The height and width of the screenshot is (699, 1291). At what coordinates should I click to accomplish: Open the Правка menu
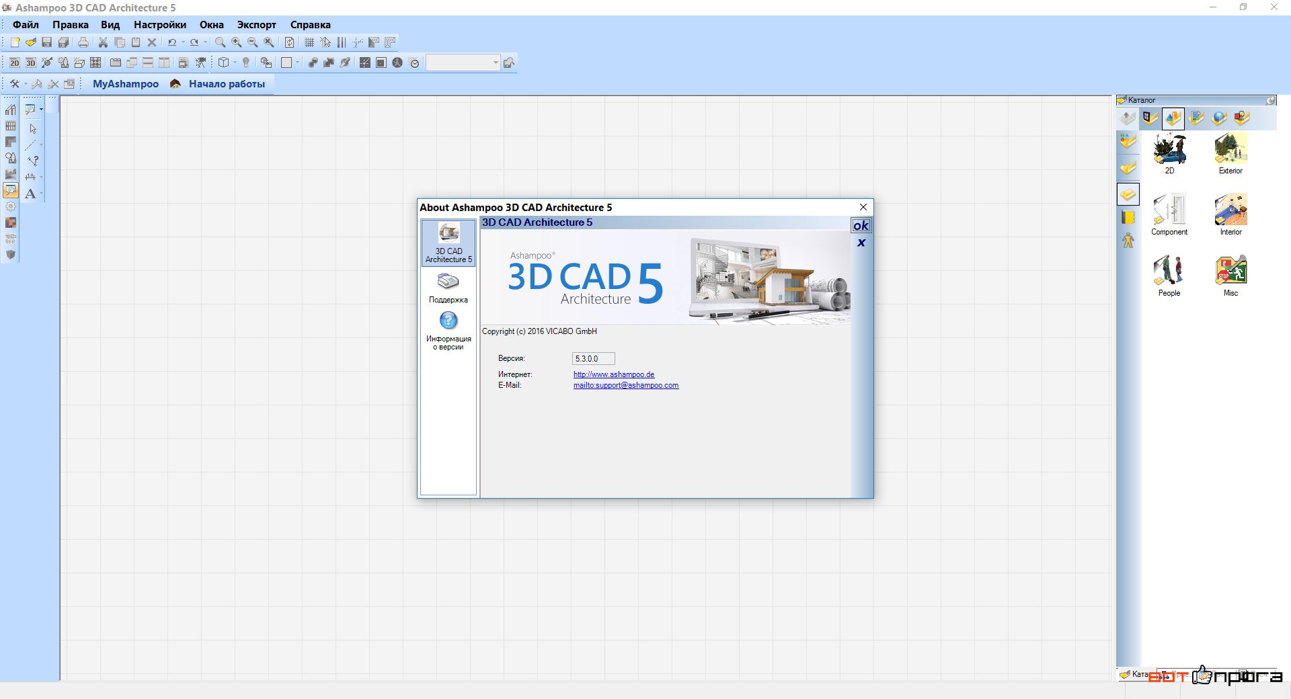coord(71,25)
